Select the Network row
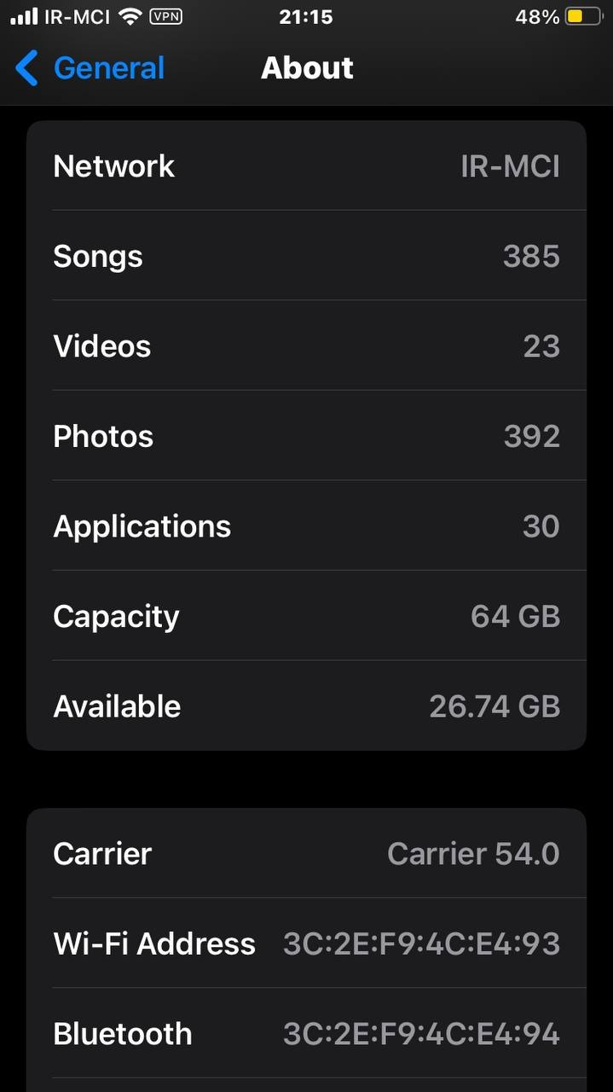Image resolution: width=613 pixels, height=1092 pixels. pyautogui.click(x=306, y=166)
